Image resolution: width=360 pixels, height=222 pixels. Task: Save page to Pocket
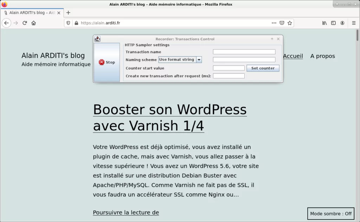pos(282,23)
